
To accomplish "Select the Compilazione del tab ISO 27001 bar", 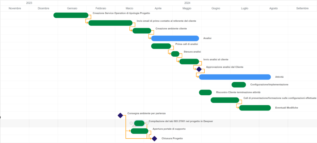I will click(139, 123).
